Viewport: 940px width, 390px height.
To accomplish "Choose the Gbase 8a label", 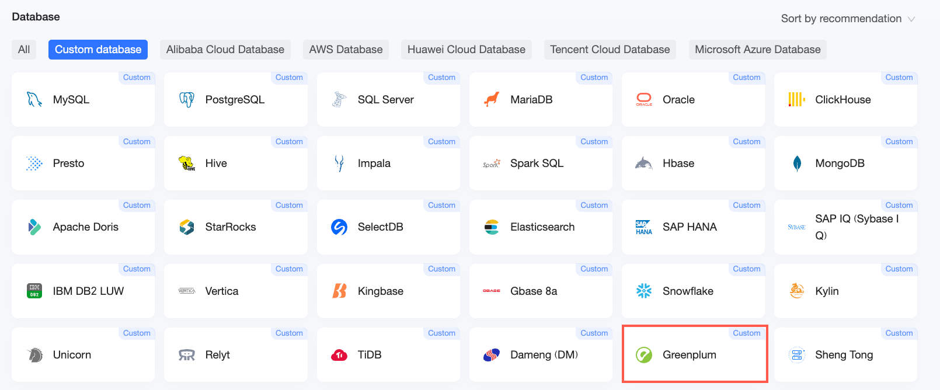I will [534, 291].
